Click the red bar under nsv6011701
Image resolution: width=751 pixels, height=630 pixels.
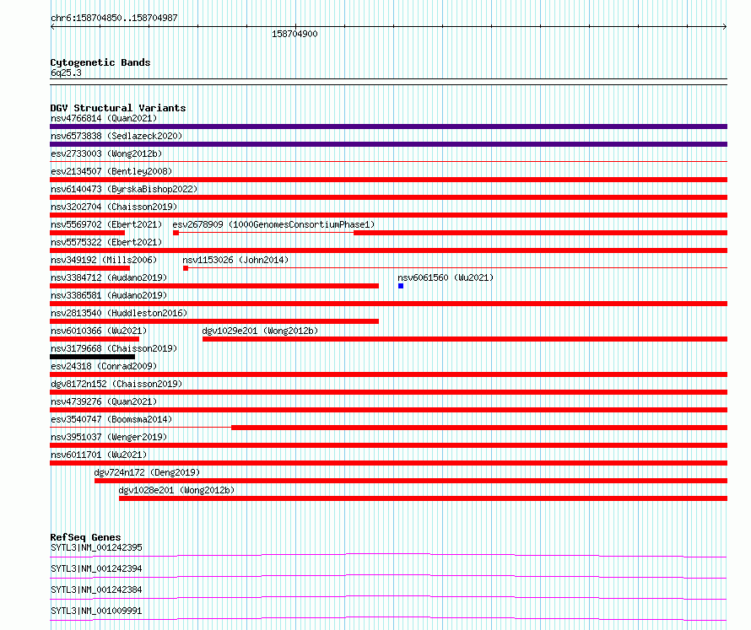point(388,463)
